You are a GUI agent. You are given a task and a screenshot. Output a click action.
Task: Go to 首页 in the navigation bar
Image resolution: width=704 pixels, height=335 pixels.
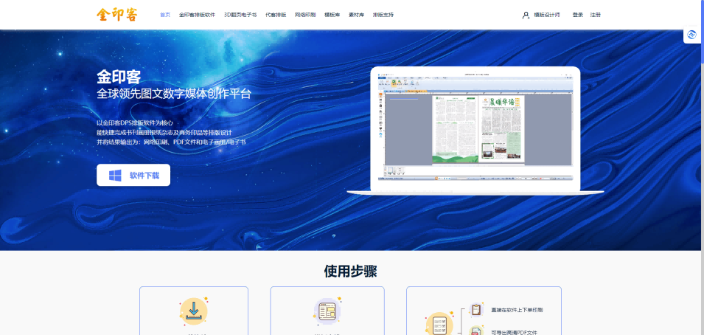165,15
